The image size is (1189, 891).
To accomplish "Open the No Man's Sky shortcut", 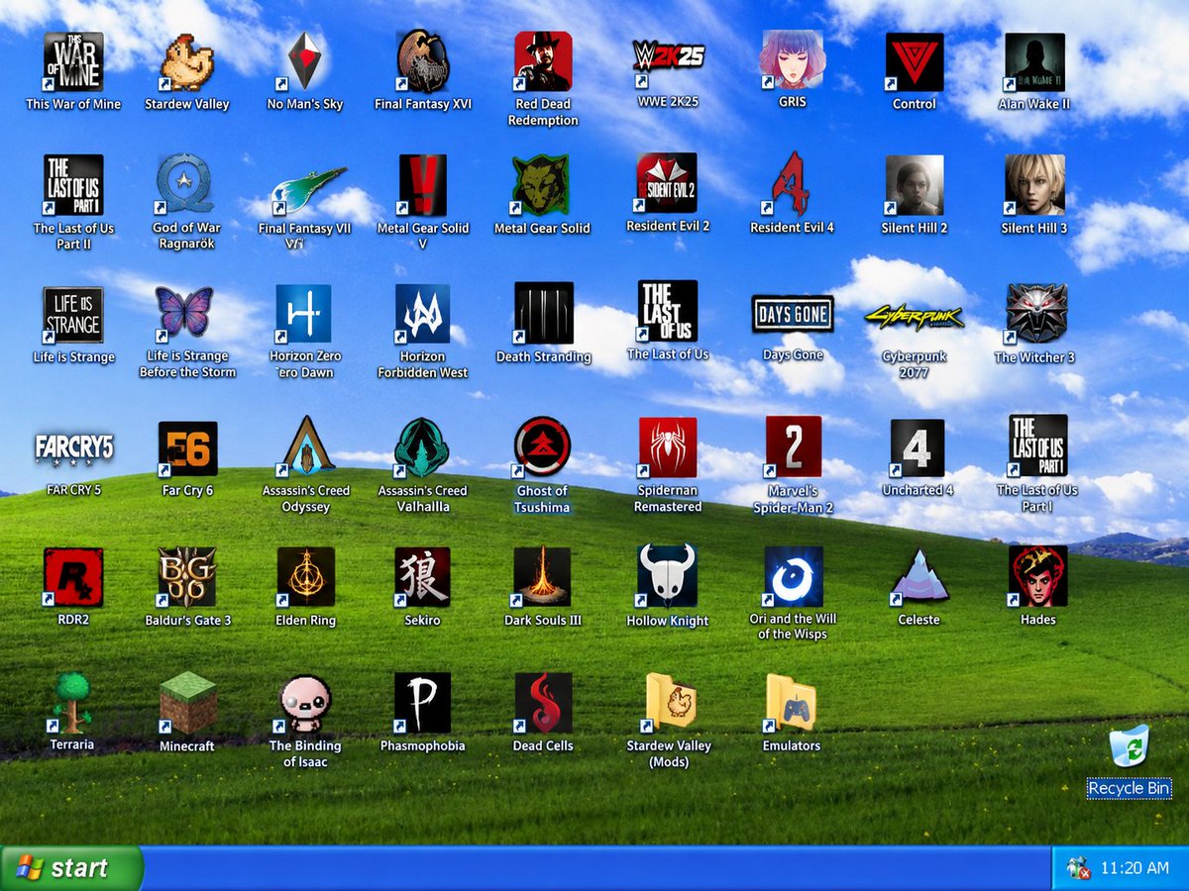I will pos(304,61).
